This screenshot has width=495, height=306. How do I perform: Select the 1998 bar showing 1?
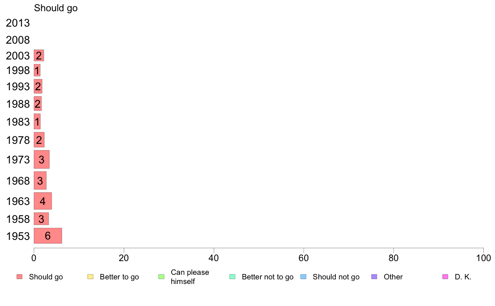click(x=37, y=70)
